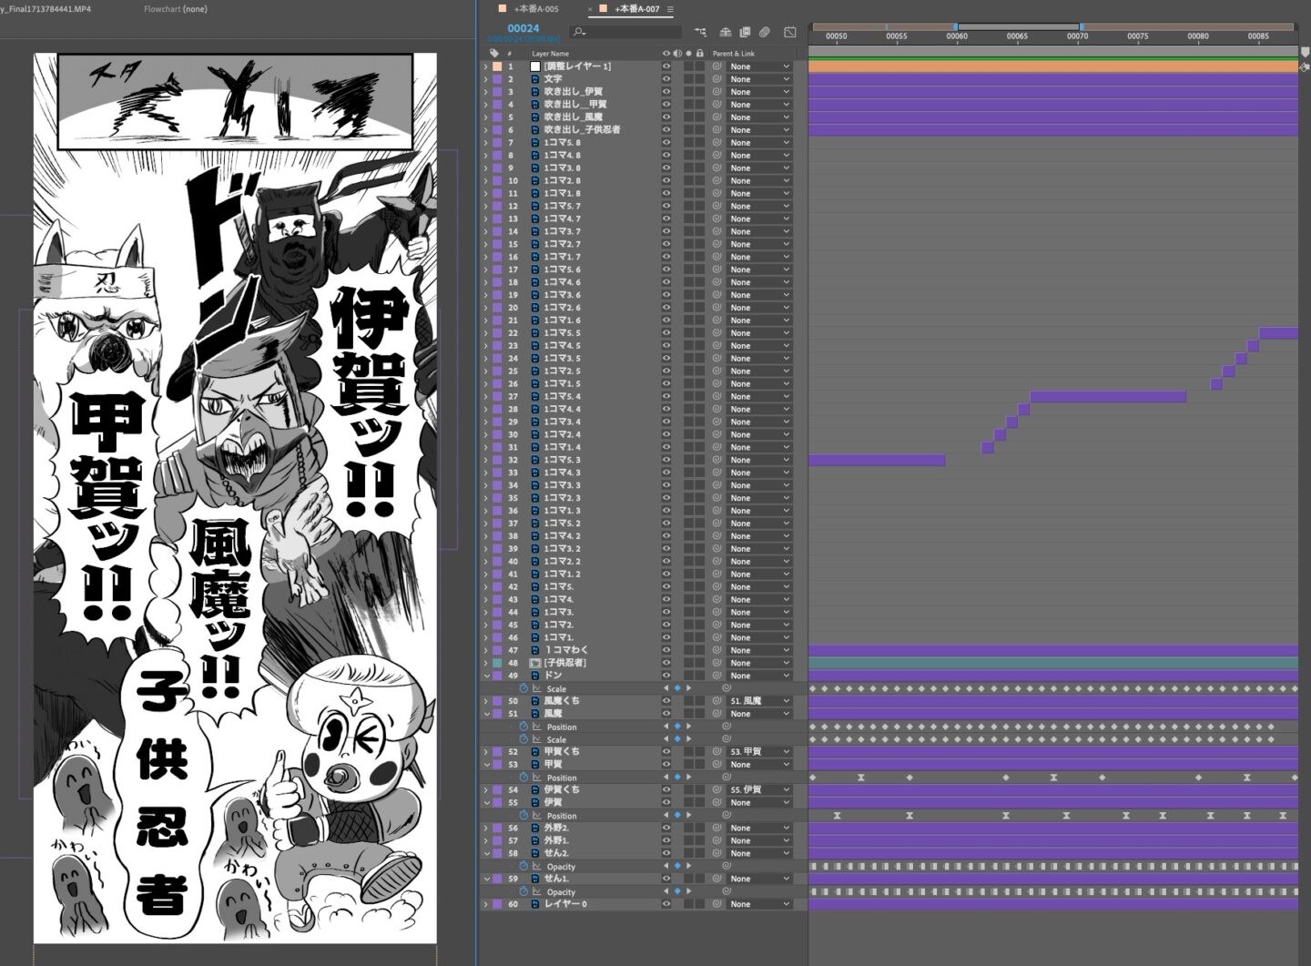1311x966 pixels.
Task: Expand the 吹き出し_伊賀 layer properties
Action: [485, 92]
